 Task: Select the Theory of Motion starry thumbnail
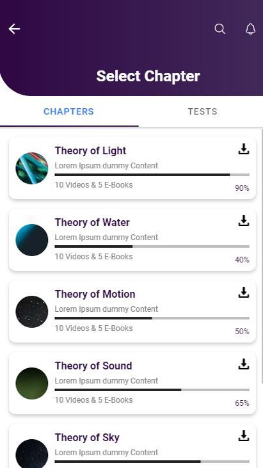(x=31, y=312)
